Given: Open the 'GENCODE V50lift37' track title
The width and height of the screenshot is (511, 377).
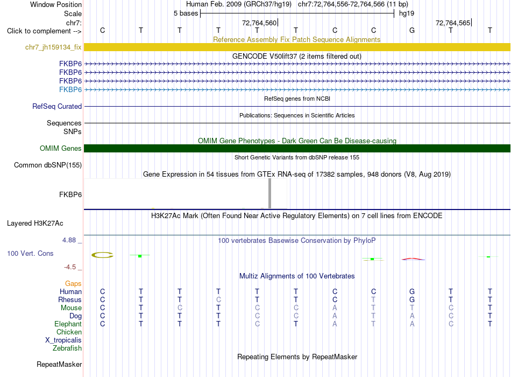Looking at the screenshot, I should (296, 56).
